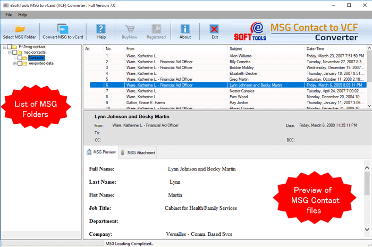Click the Convert MSG to vCard icon
This screenshot has width=372, height=247.
(63, 29)
